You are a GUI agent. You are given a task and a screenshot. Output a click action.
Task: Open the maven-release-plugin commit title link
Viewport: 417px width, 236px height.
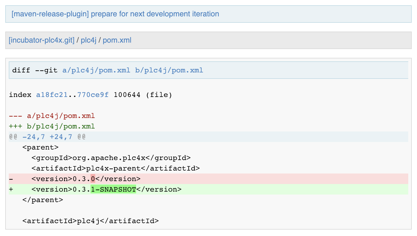[115, 14]
